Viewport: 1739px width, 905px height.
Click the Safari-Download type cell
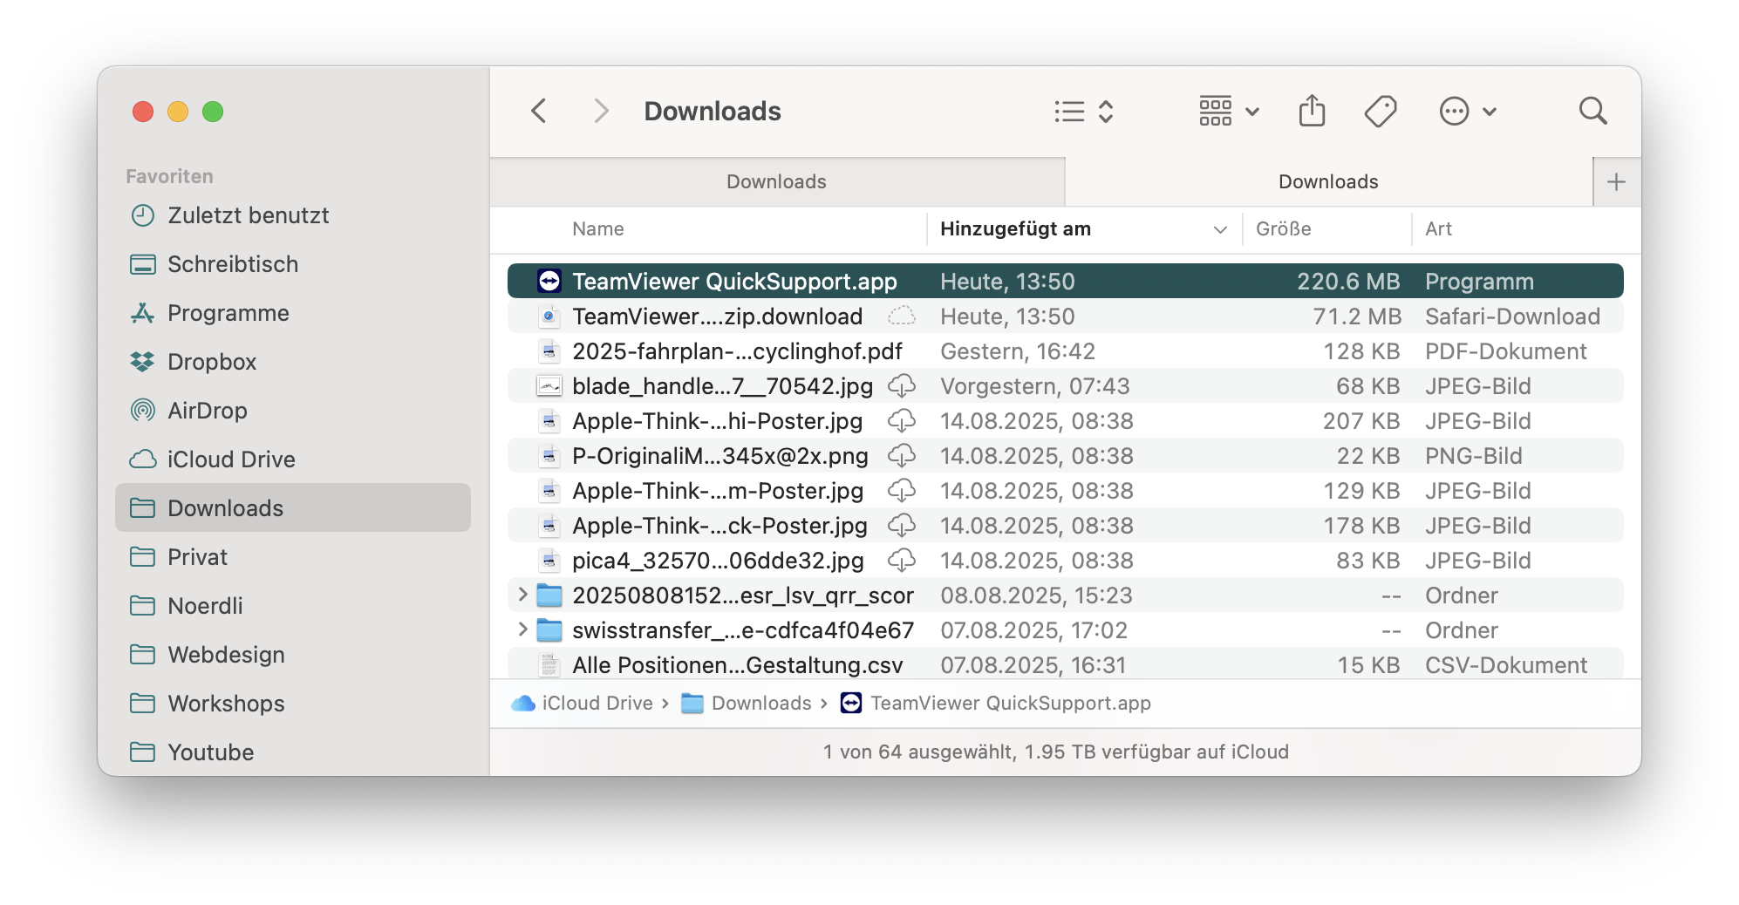(x=1512, y=316)
